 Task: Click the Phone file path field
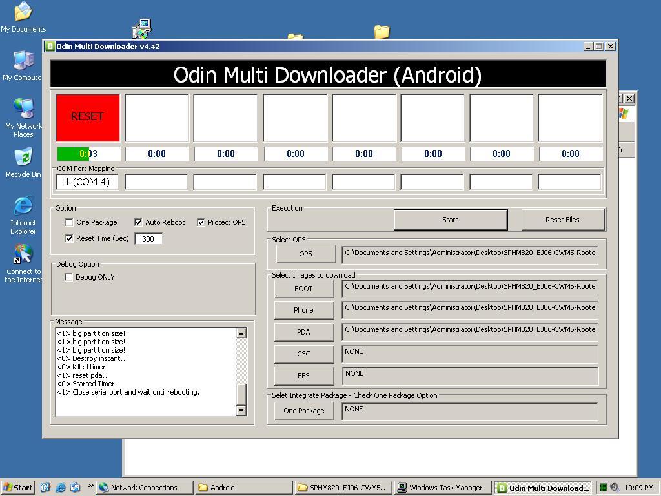[470, 311]
